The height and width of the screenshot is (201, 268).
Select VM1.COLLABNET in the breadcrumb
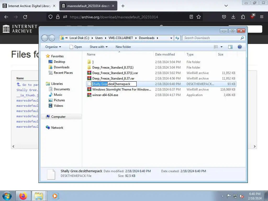pyautogui.click(x=121, y=38)
